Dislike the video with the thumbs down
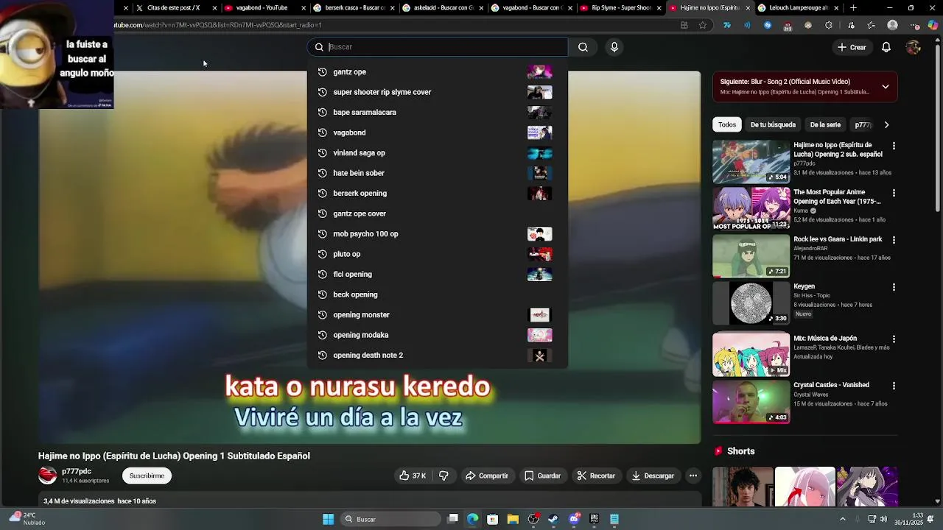Image resolution: width=943 pixels, height=530 pixels. point(444,476)
